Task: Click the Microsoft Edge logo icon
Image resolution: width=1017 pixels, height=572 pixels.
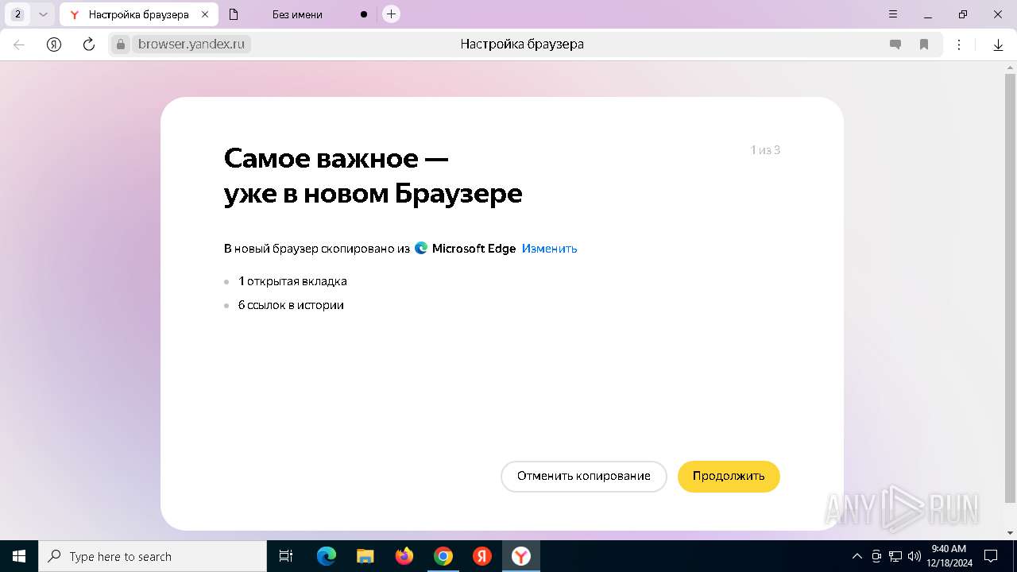Action: point(421,248)
